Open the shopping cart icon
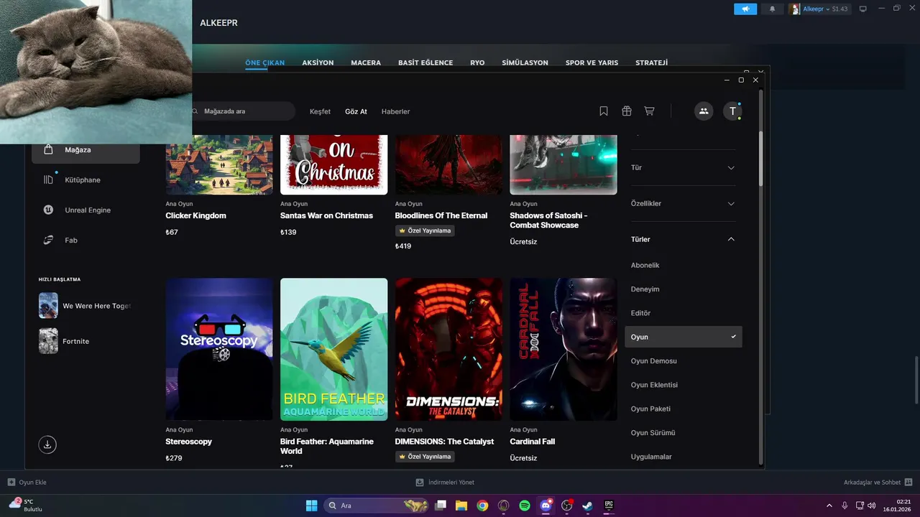Screen dimensions: 920x517 point(649,111)
